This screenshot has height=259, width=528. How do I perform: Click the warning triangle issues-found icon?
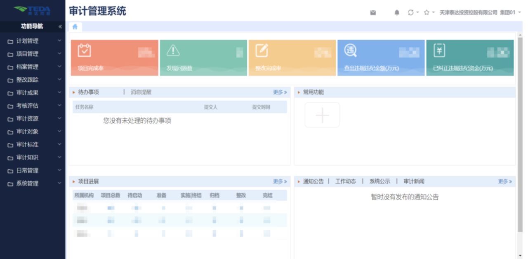click(x=173, y=50)
